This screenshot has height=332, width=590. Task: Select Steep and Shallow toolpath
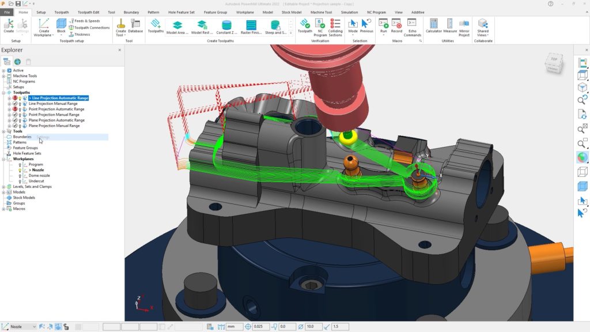click(x=275, y=27)
